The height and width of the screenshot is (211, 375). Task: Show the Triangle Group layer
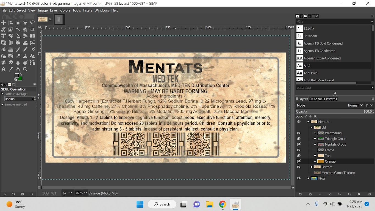[299, 139]
